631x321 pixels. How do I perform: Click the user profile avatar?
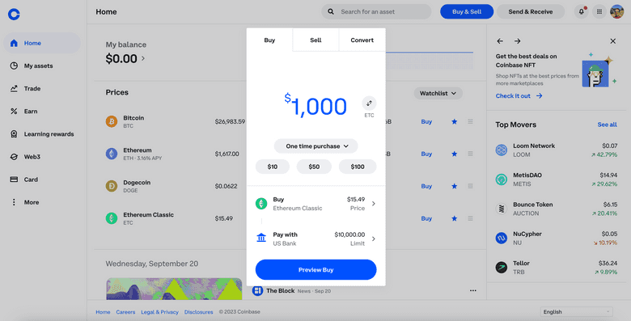617,11
